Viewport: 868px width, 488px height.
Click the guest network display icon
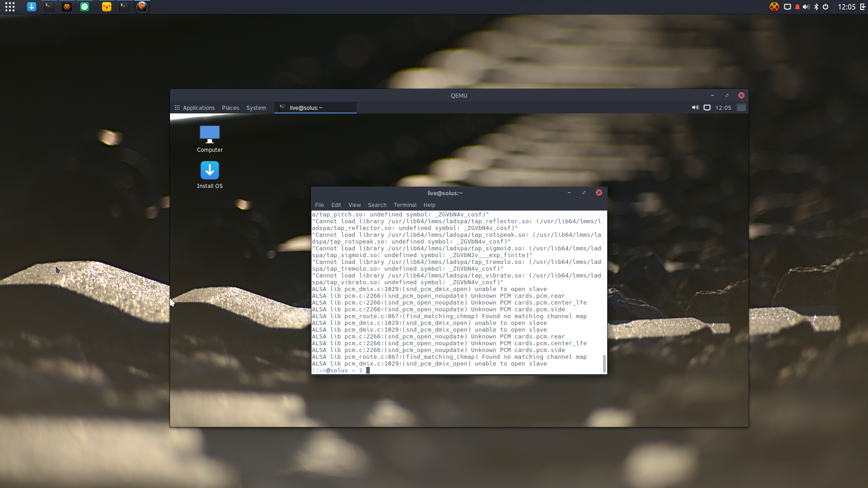pos(707,108)
